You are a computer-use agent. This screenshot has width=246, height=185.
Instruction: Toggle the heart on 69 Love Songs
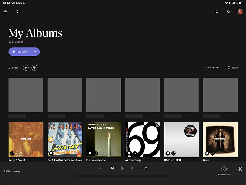(x=129, y=154)
